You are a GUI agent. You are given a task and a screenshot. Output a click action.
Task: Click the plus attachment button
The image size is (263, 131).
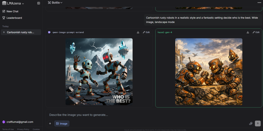tap(50, 124)
